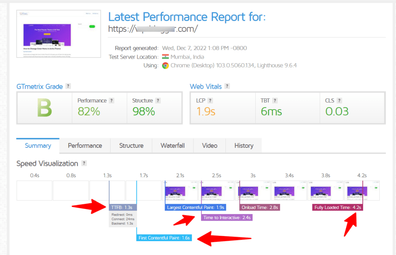Open the Speed Visualization help icon
This screenshot has width=396, height=255.
[x=84, y=163]
